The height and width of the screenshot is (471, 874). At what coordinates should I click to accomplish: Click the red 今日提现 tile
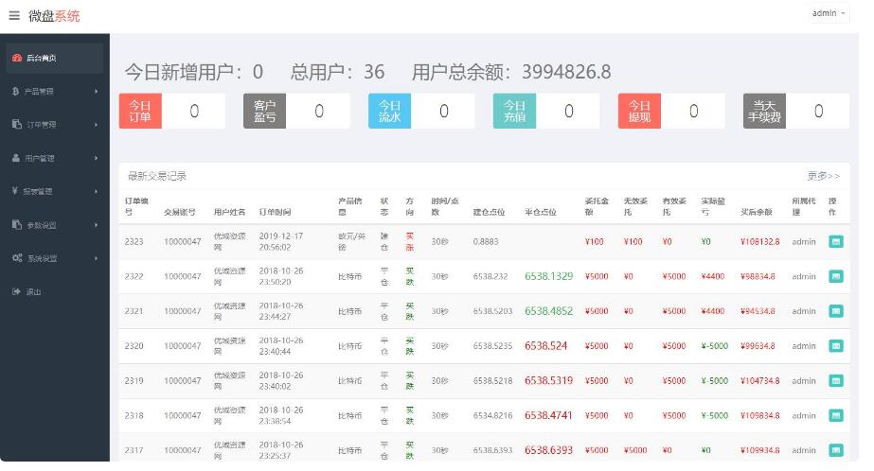639,111
